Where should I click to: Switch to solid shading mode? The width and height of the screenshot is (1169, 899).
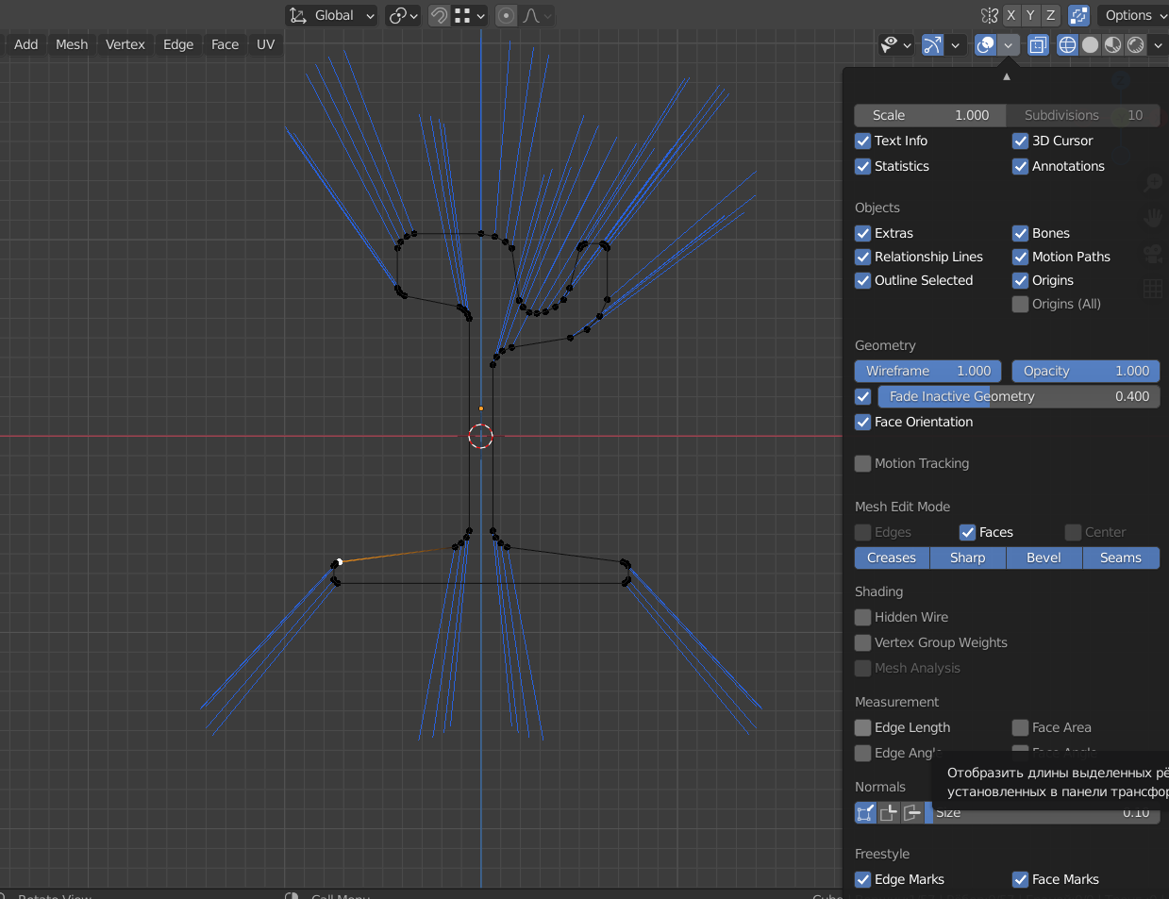point(1090,44)
